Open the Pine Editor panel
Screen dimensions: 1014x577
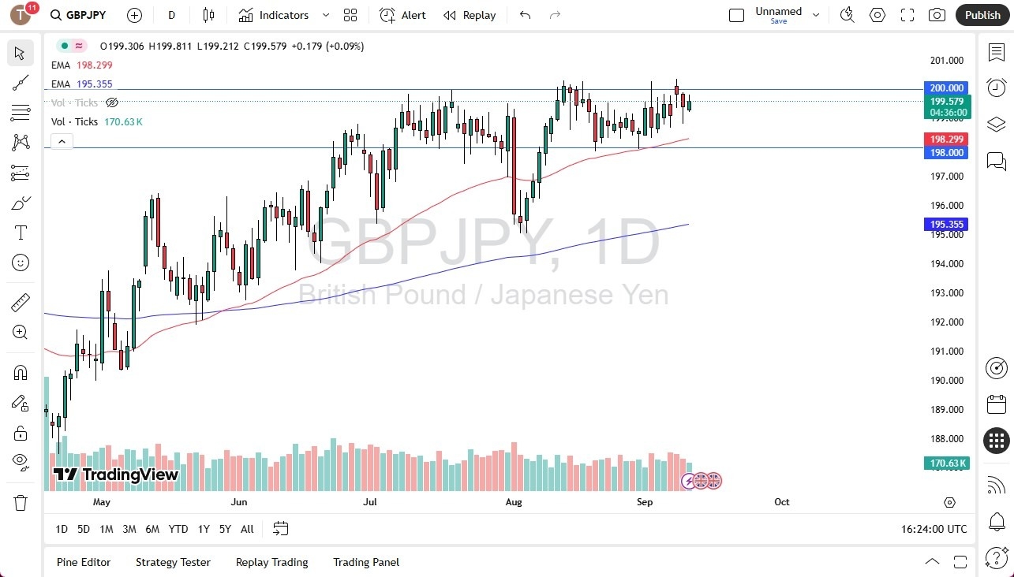[84, 562]
